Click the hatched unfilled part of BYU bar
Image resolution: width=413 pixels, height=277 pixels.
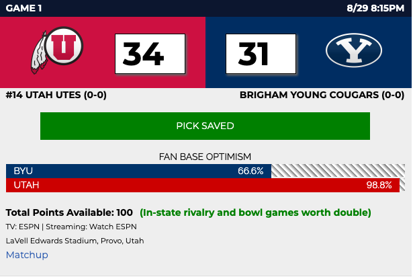[338, 171]
